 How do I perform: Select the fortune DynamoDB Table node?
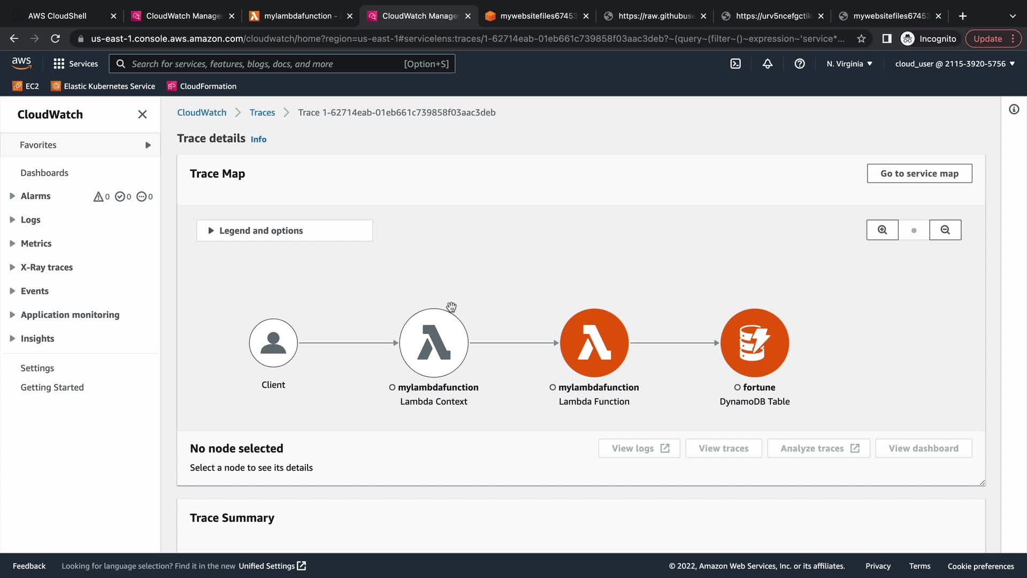[754, 343]
